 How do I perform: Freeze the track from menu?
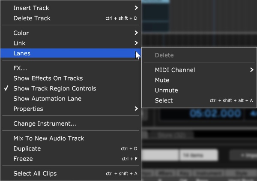pos(71,159)
